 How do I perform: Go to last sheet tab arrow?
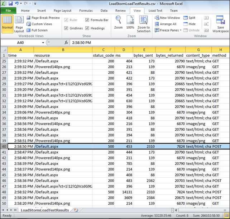(x=15, y=210)
